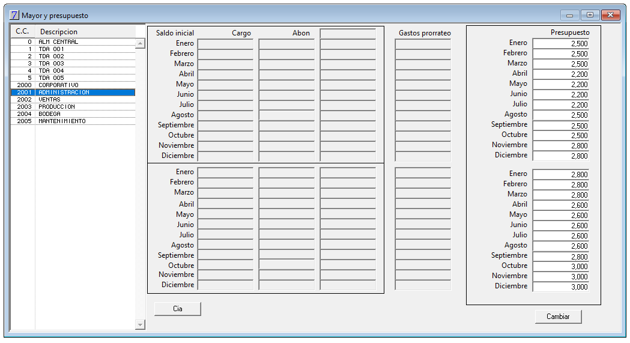Click the C.C. column header
The width and height of the screenshot is (630, 343).
coord(23,31)
